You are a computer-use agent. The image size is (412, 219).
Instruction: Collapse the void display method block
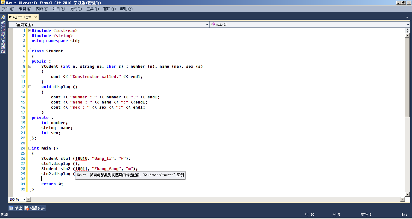coord(30,87)
